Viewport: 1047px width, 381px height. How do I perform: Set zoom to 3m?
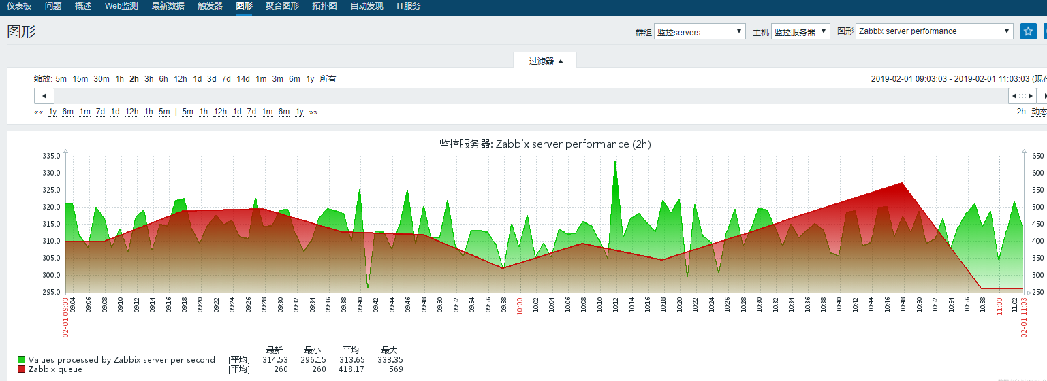point(278,79)
